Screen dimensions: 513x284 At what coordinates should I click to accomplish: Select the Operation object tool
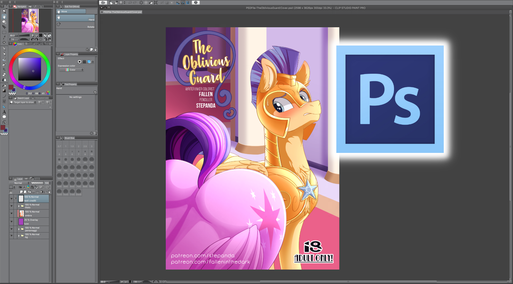(4, 22)
